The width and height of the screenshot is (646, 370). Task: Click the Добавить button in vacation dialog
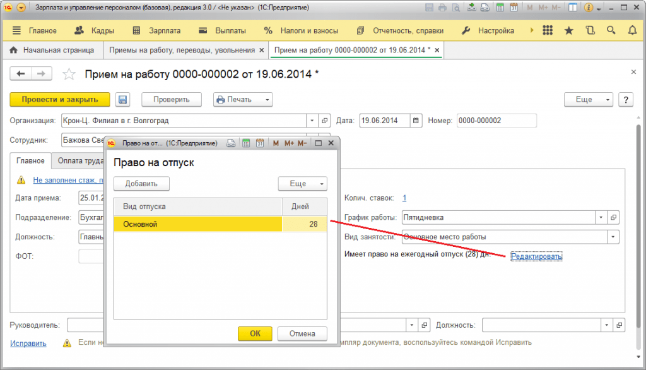pos(141,184)
